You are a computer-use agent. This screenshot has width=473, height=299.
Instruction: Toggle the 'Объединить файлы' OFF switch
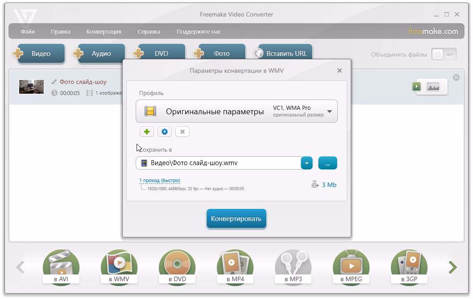tap(444, 54)
